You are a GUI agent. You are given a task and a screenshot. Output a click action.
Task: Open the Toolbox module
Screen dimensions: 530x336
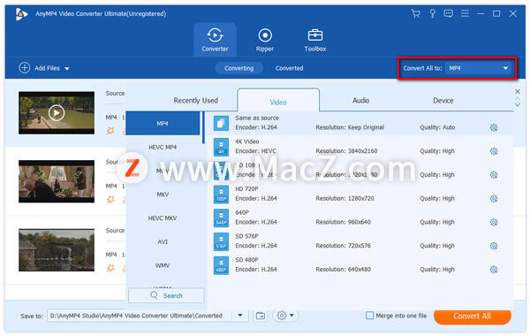pos(315,40)
